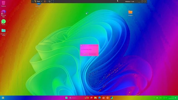This screenshot has height=100, width=178.
Task: Select the teal folder icon on left edge
Action: pyautogui.click(x=3, y=32)
